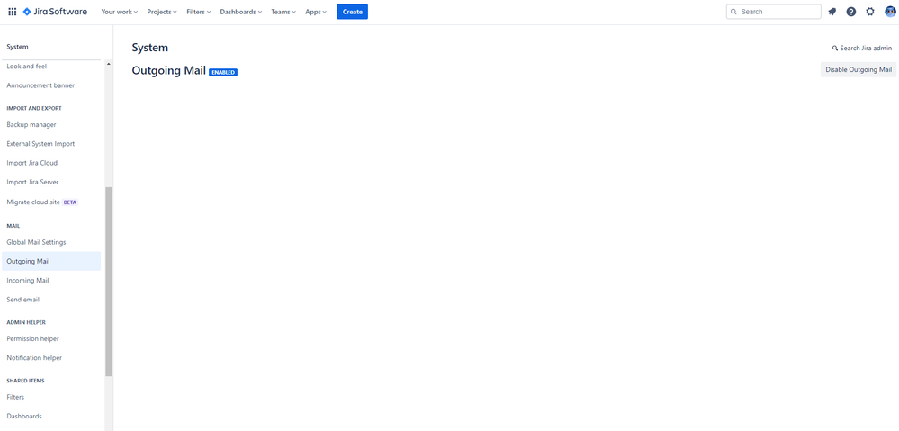Expand the Teams dropdown
This screenshot has height=431, width=899.
[x=283, y=12]
